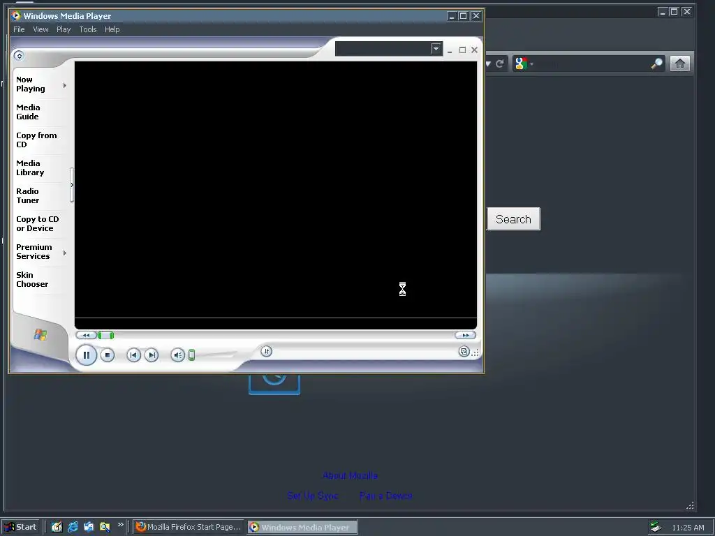715x536 pixels.
Task: Open the playlist dropdown arrow
Action: coord(436,48)
